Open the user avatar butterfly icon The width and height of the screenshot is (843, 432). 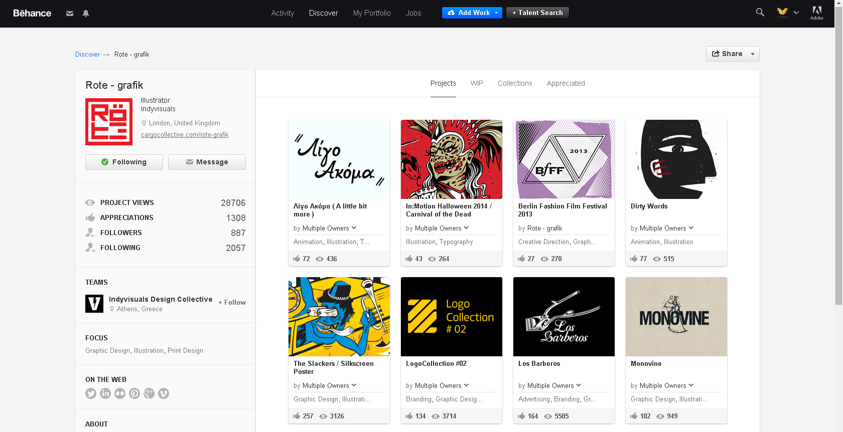coord(782,13)
